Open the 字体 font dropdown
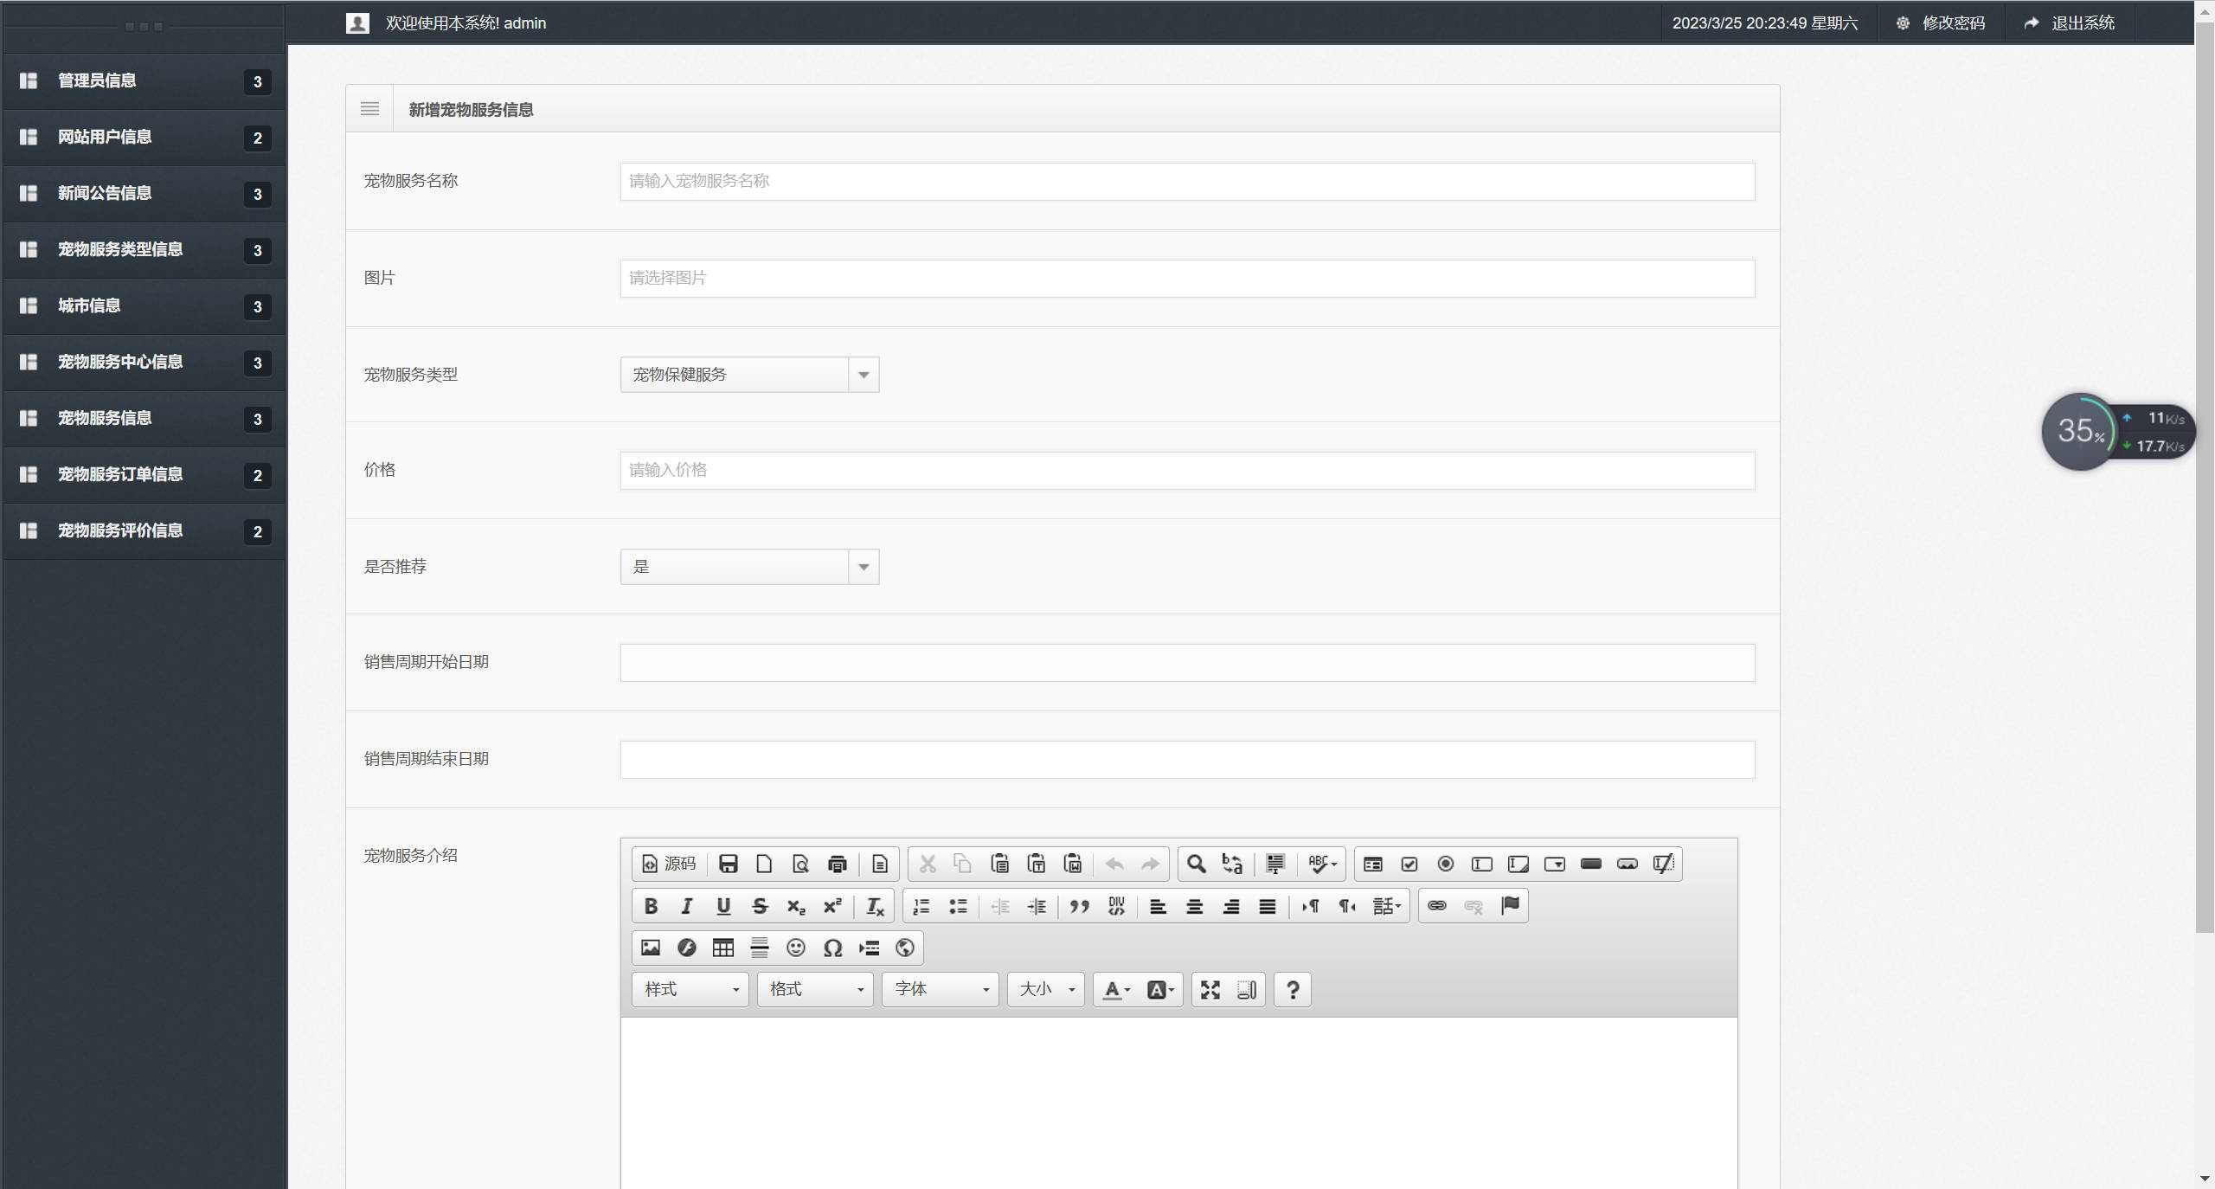Screen dimensions: 2215x1189 click(x=941, y=989)
